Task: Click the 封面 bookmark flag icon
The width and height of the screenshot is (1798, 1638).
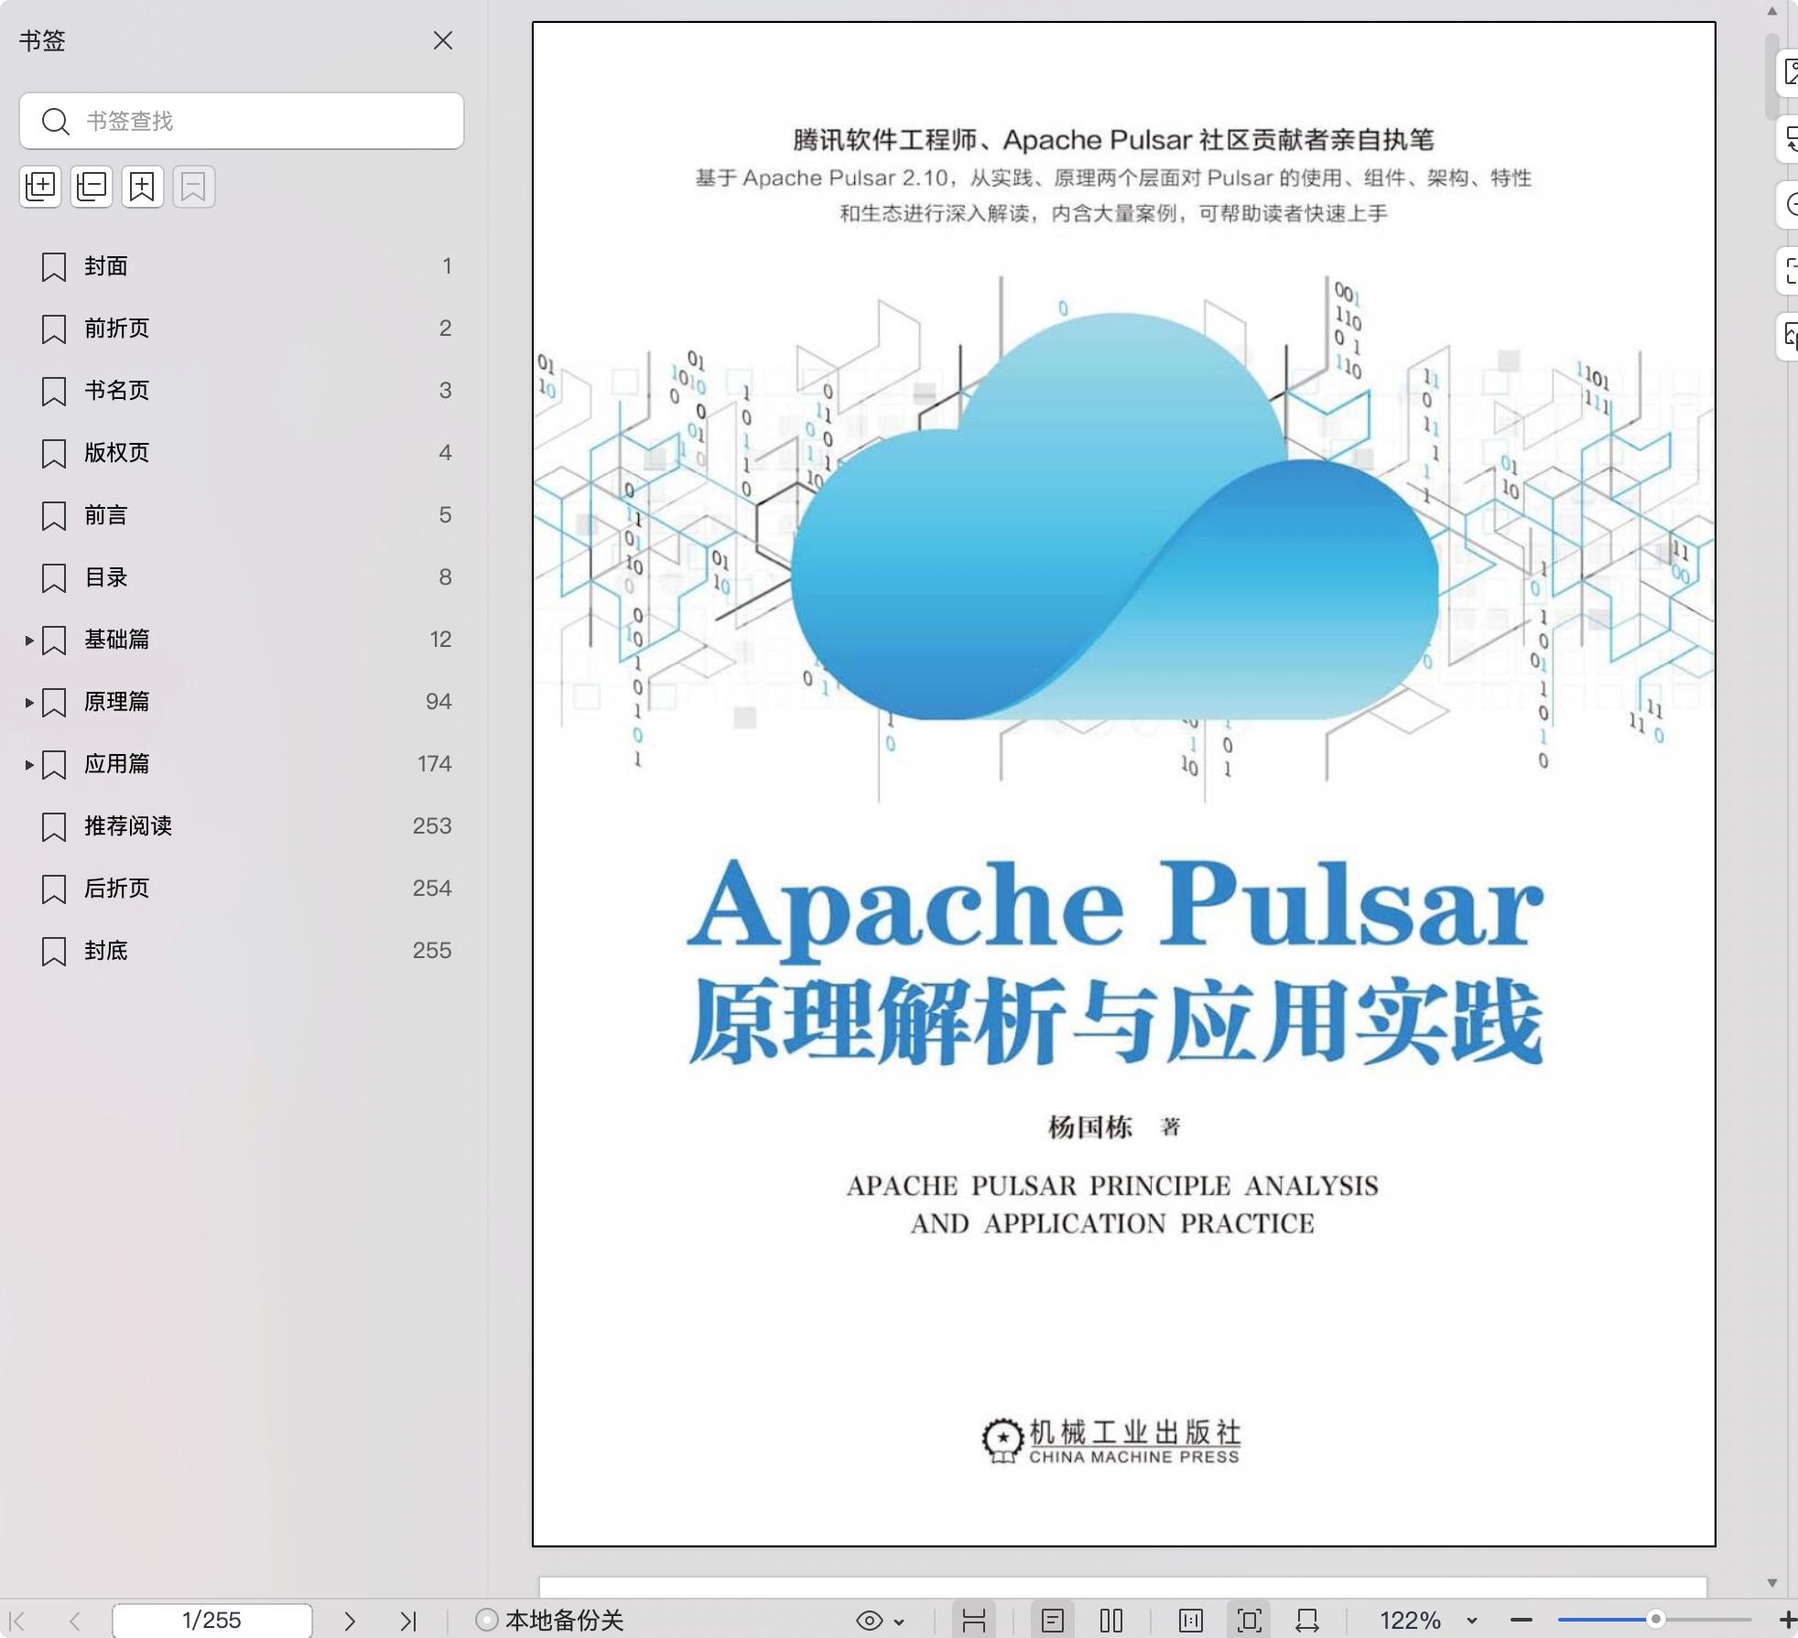Action: (54, 267)
